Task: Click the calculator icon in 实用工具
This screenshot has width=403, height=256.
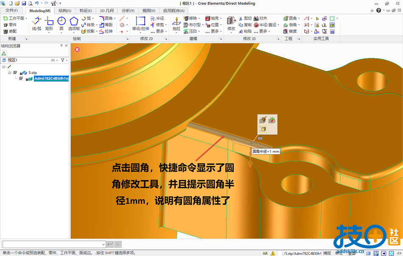Action: pyautogui.click(x=332, y=32)
